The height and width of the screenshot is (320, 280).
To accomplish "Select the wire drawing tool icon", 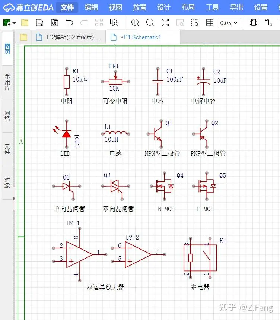I will pyautogui.click(x=268, y=23).
